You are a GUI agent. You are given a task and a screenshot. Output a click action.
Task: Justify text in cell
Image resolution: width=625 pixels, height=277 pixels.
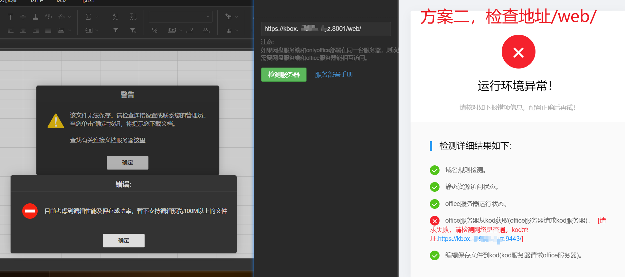pyautogui.click(x=48, y=30)
